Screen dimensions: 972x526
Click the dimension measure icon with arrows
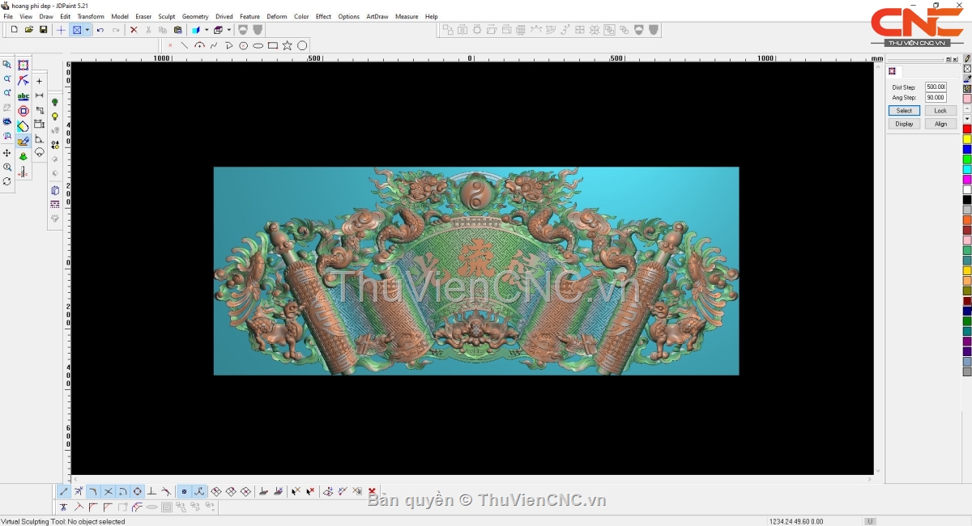coord(39,95)
